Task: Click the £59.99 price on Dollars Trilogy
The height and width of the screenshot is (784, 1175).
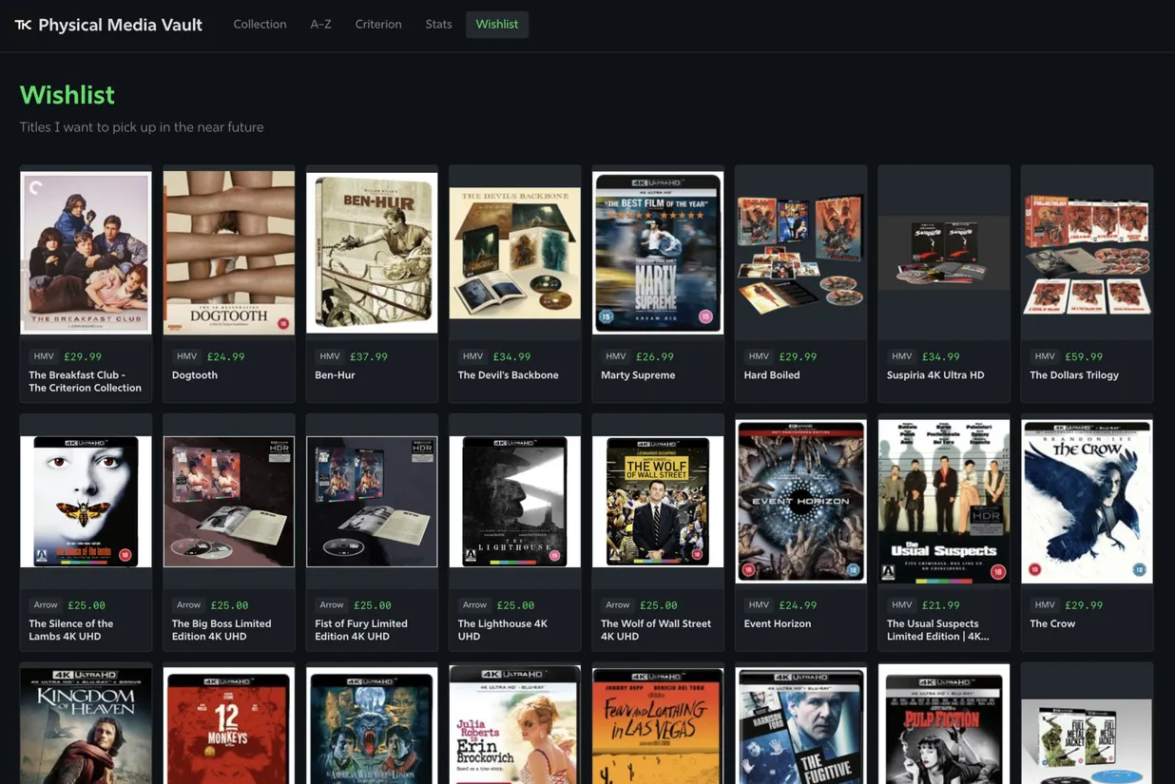Action: pos(1084,356)
